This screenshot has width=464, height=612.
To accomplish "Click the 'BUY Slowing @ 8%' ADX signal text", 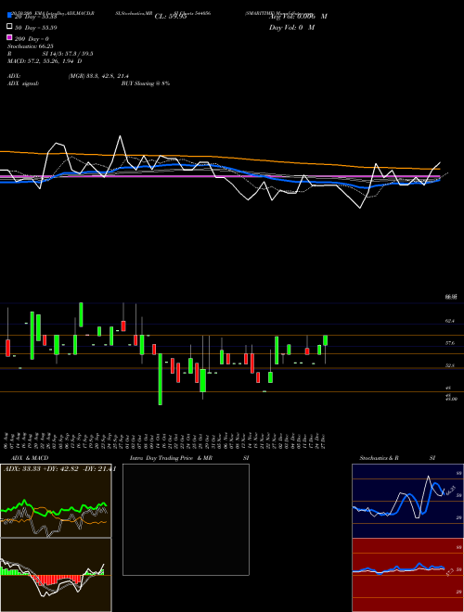I will pyautogui.click(x=146, y=83).
